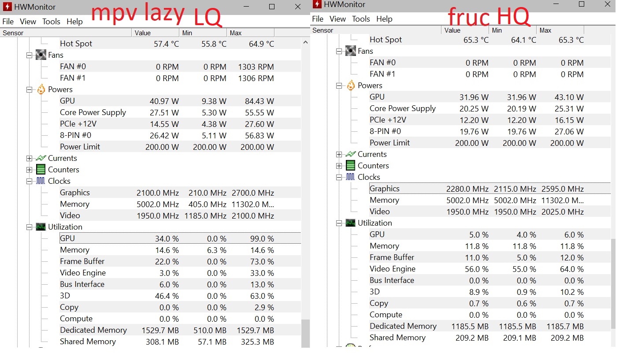Click the Counters green icon in right window
This screenshot has width=623, height=353.
(x=351, y=166)
